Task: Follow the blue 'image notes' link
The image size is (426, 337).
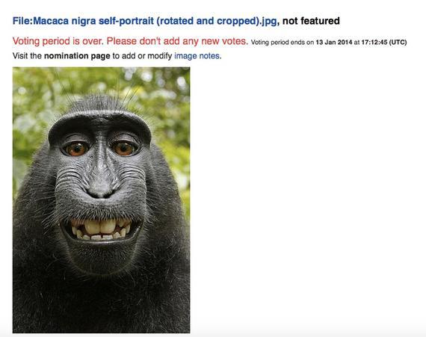Action: coord(197,56)
